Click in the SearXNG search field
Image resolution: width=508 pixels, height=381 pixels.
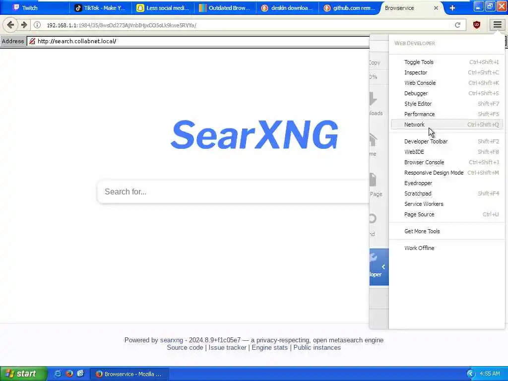(233, 192)
